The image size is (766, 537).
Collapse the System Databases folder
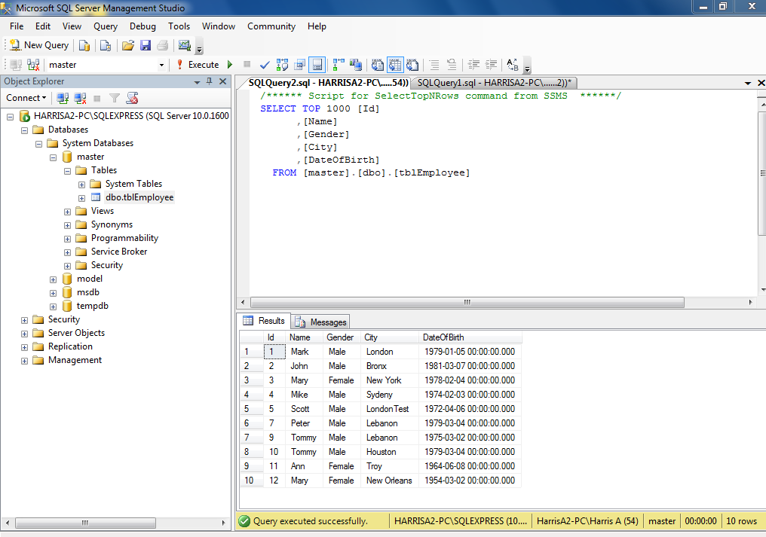tap(38, 144)
